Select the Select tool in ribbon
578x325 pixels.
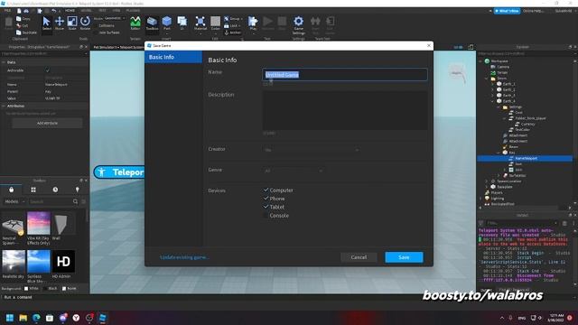[46, 23]
